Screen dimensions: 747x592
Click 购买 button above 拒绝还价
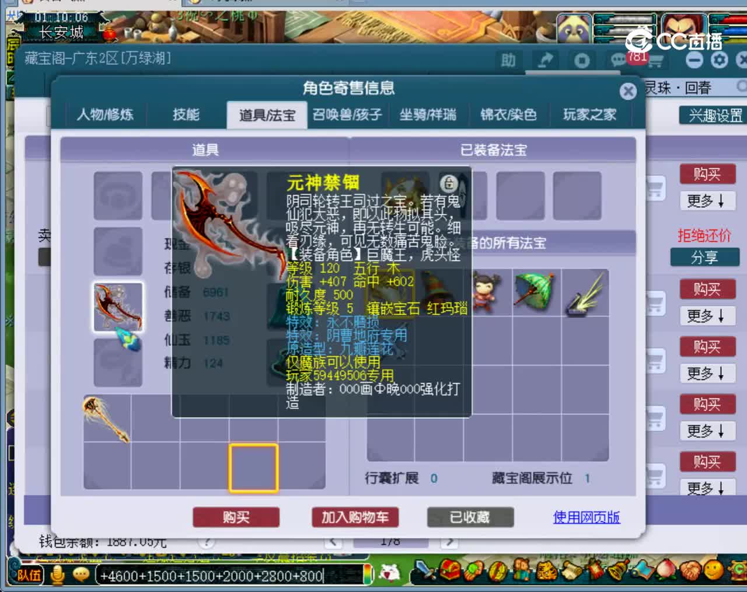click(x=707, y=174)
